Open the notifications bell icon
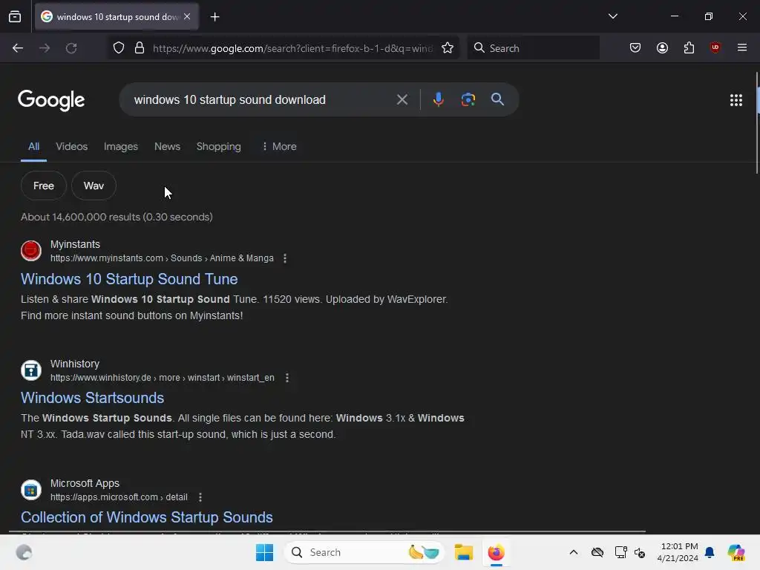This screenshot has width=760, height=570. point(710,552)
